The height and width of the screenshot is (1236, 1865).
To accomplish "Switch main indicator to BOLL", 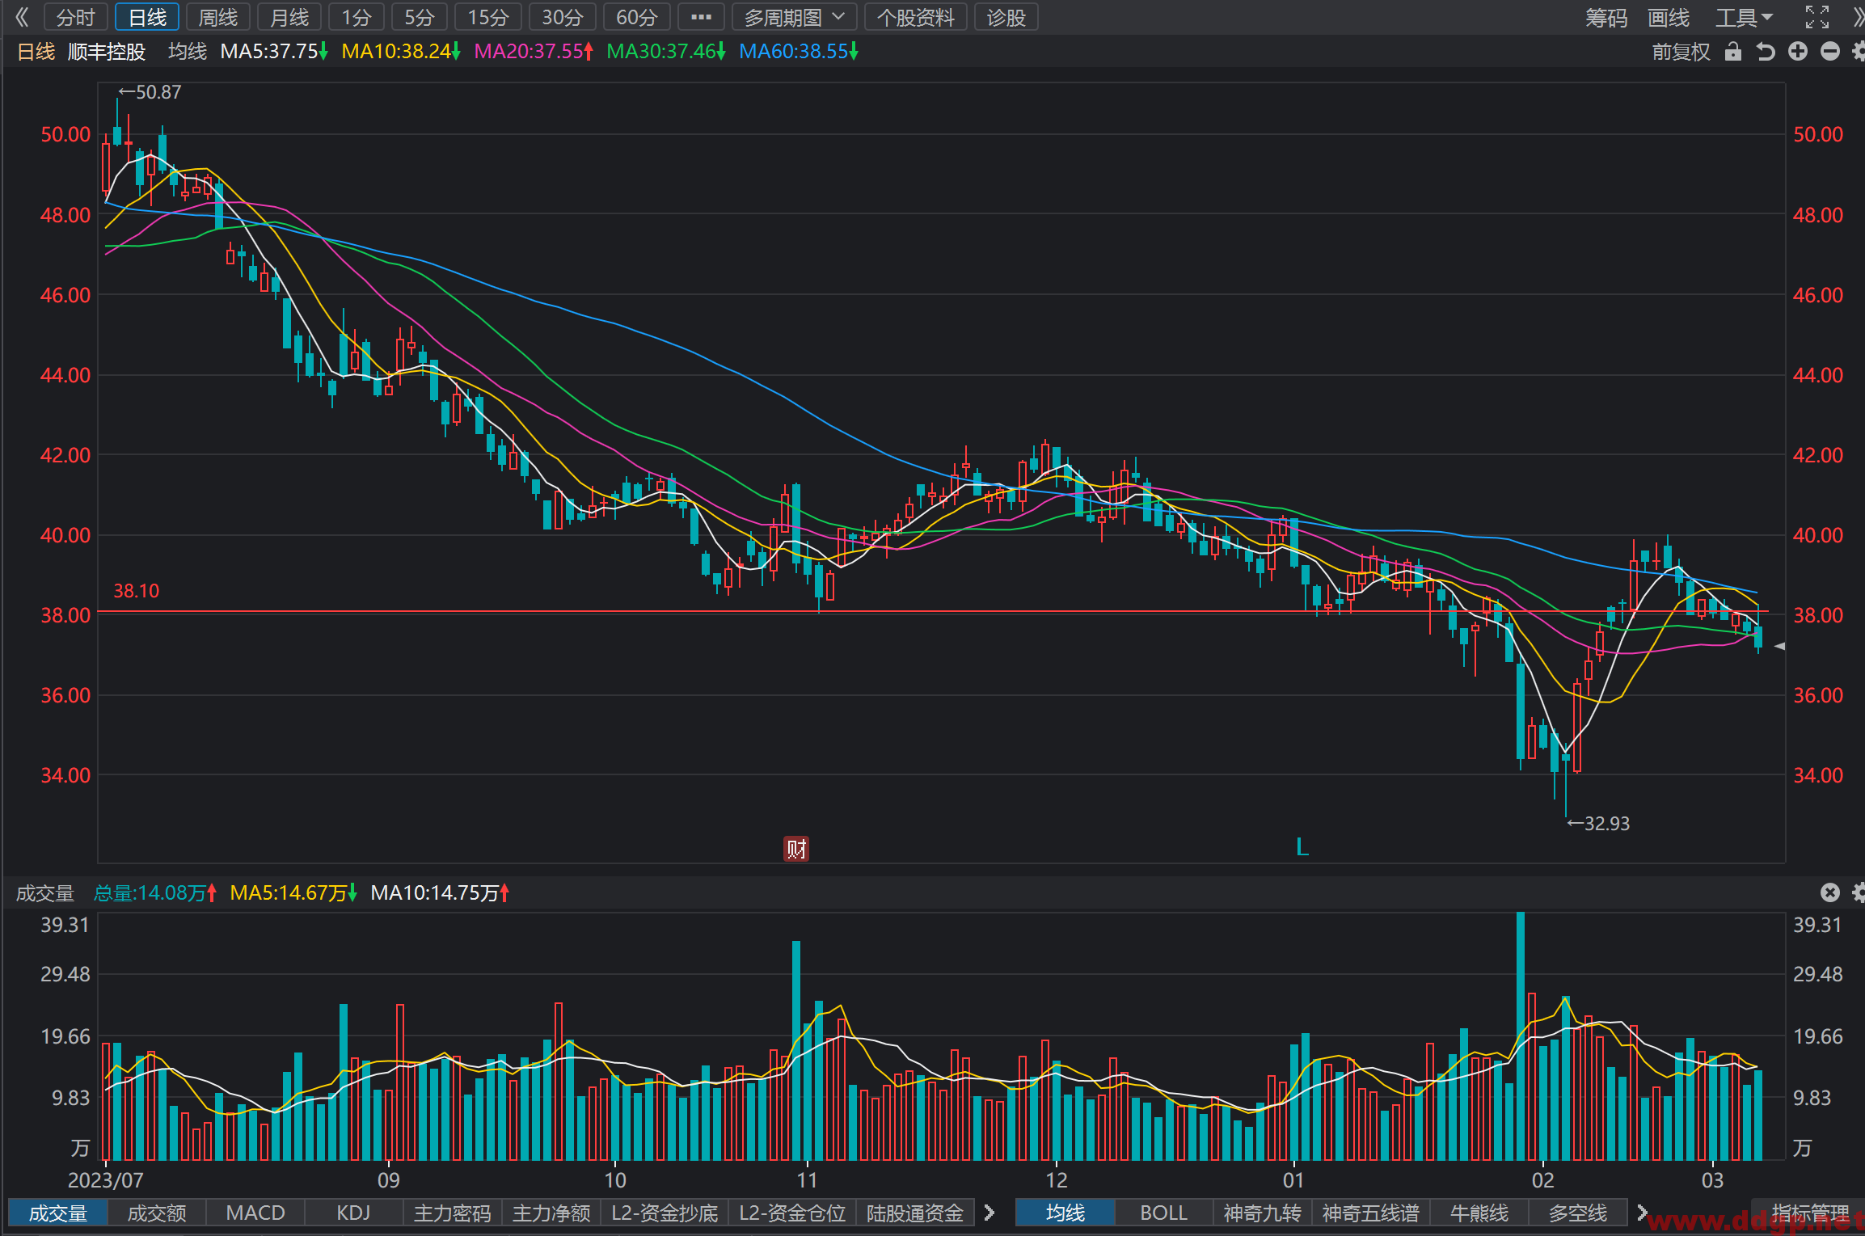I will coord(1163,1213).
